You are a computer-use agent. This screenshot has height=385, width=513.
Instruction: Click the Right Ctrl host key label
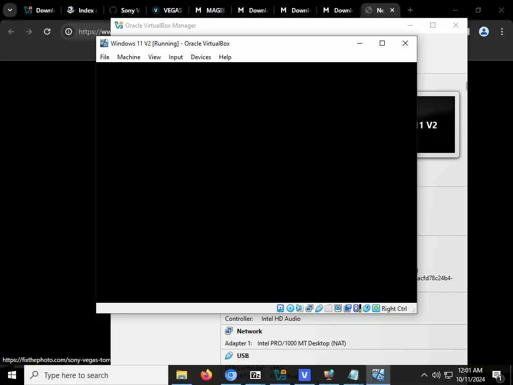394,309
